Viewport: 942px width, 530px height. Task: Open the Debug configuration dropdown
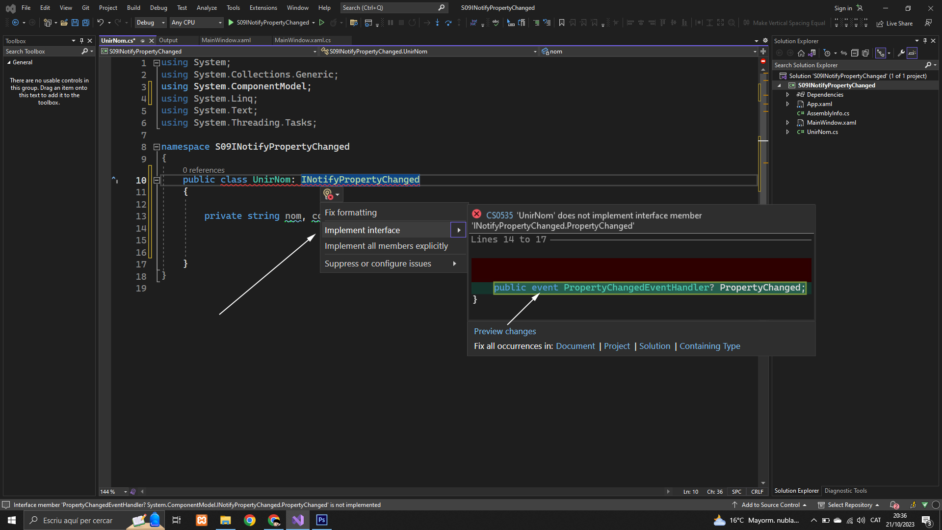tap(151, 23)
